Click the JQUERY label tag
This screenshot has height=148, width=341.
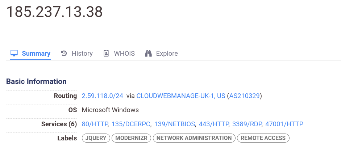[x=96, y=138]
